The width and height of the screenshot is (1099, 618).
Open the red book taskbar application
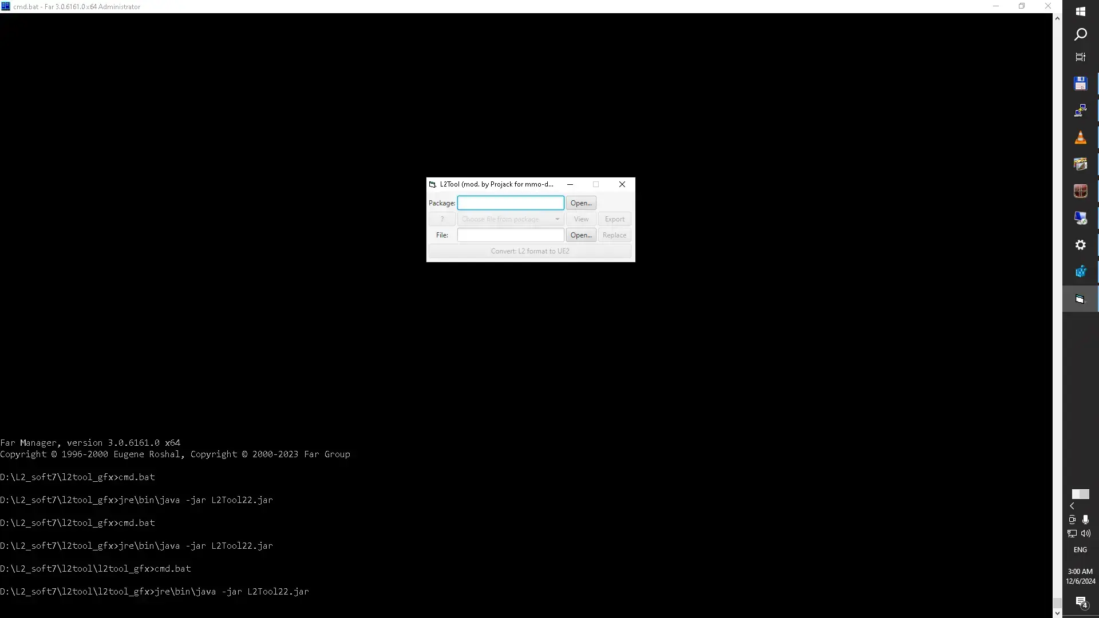1080,191
